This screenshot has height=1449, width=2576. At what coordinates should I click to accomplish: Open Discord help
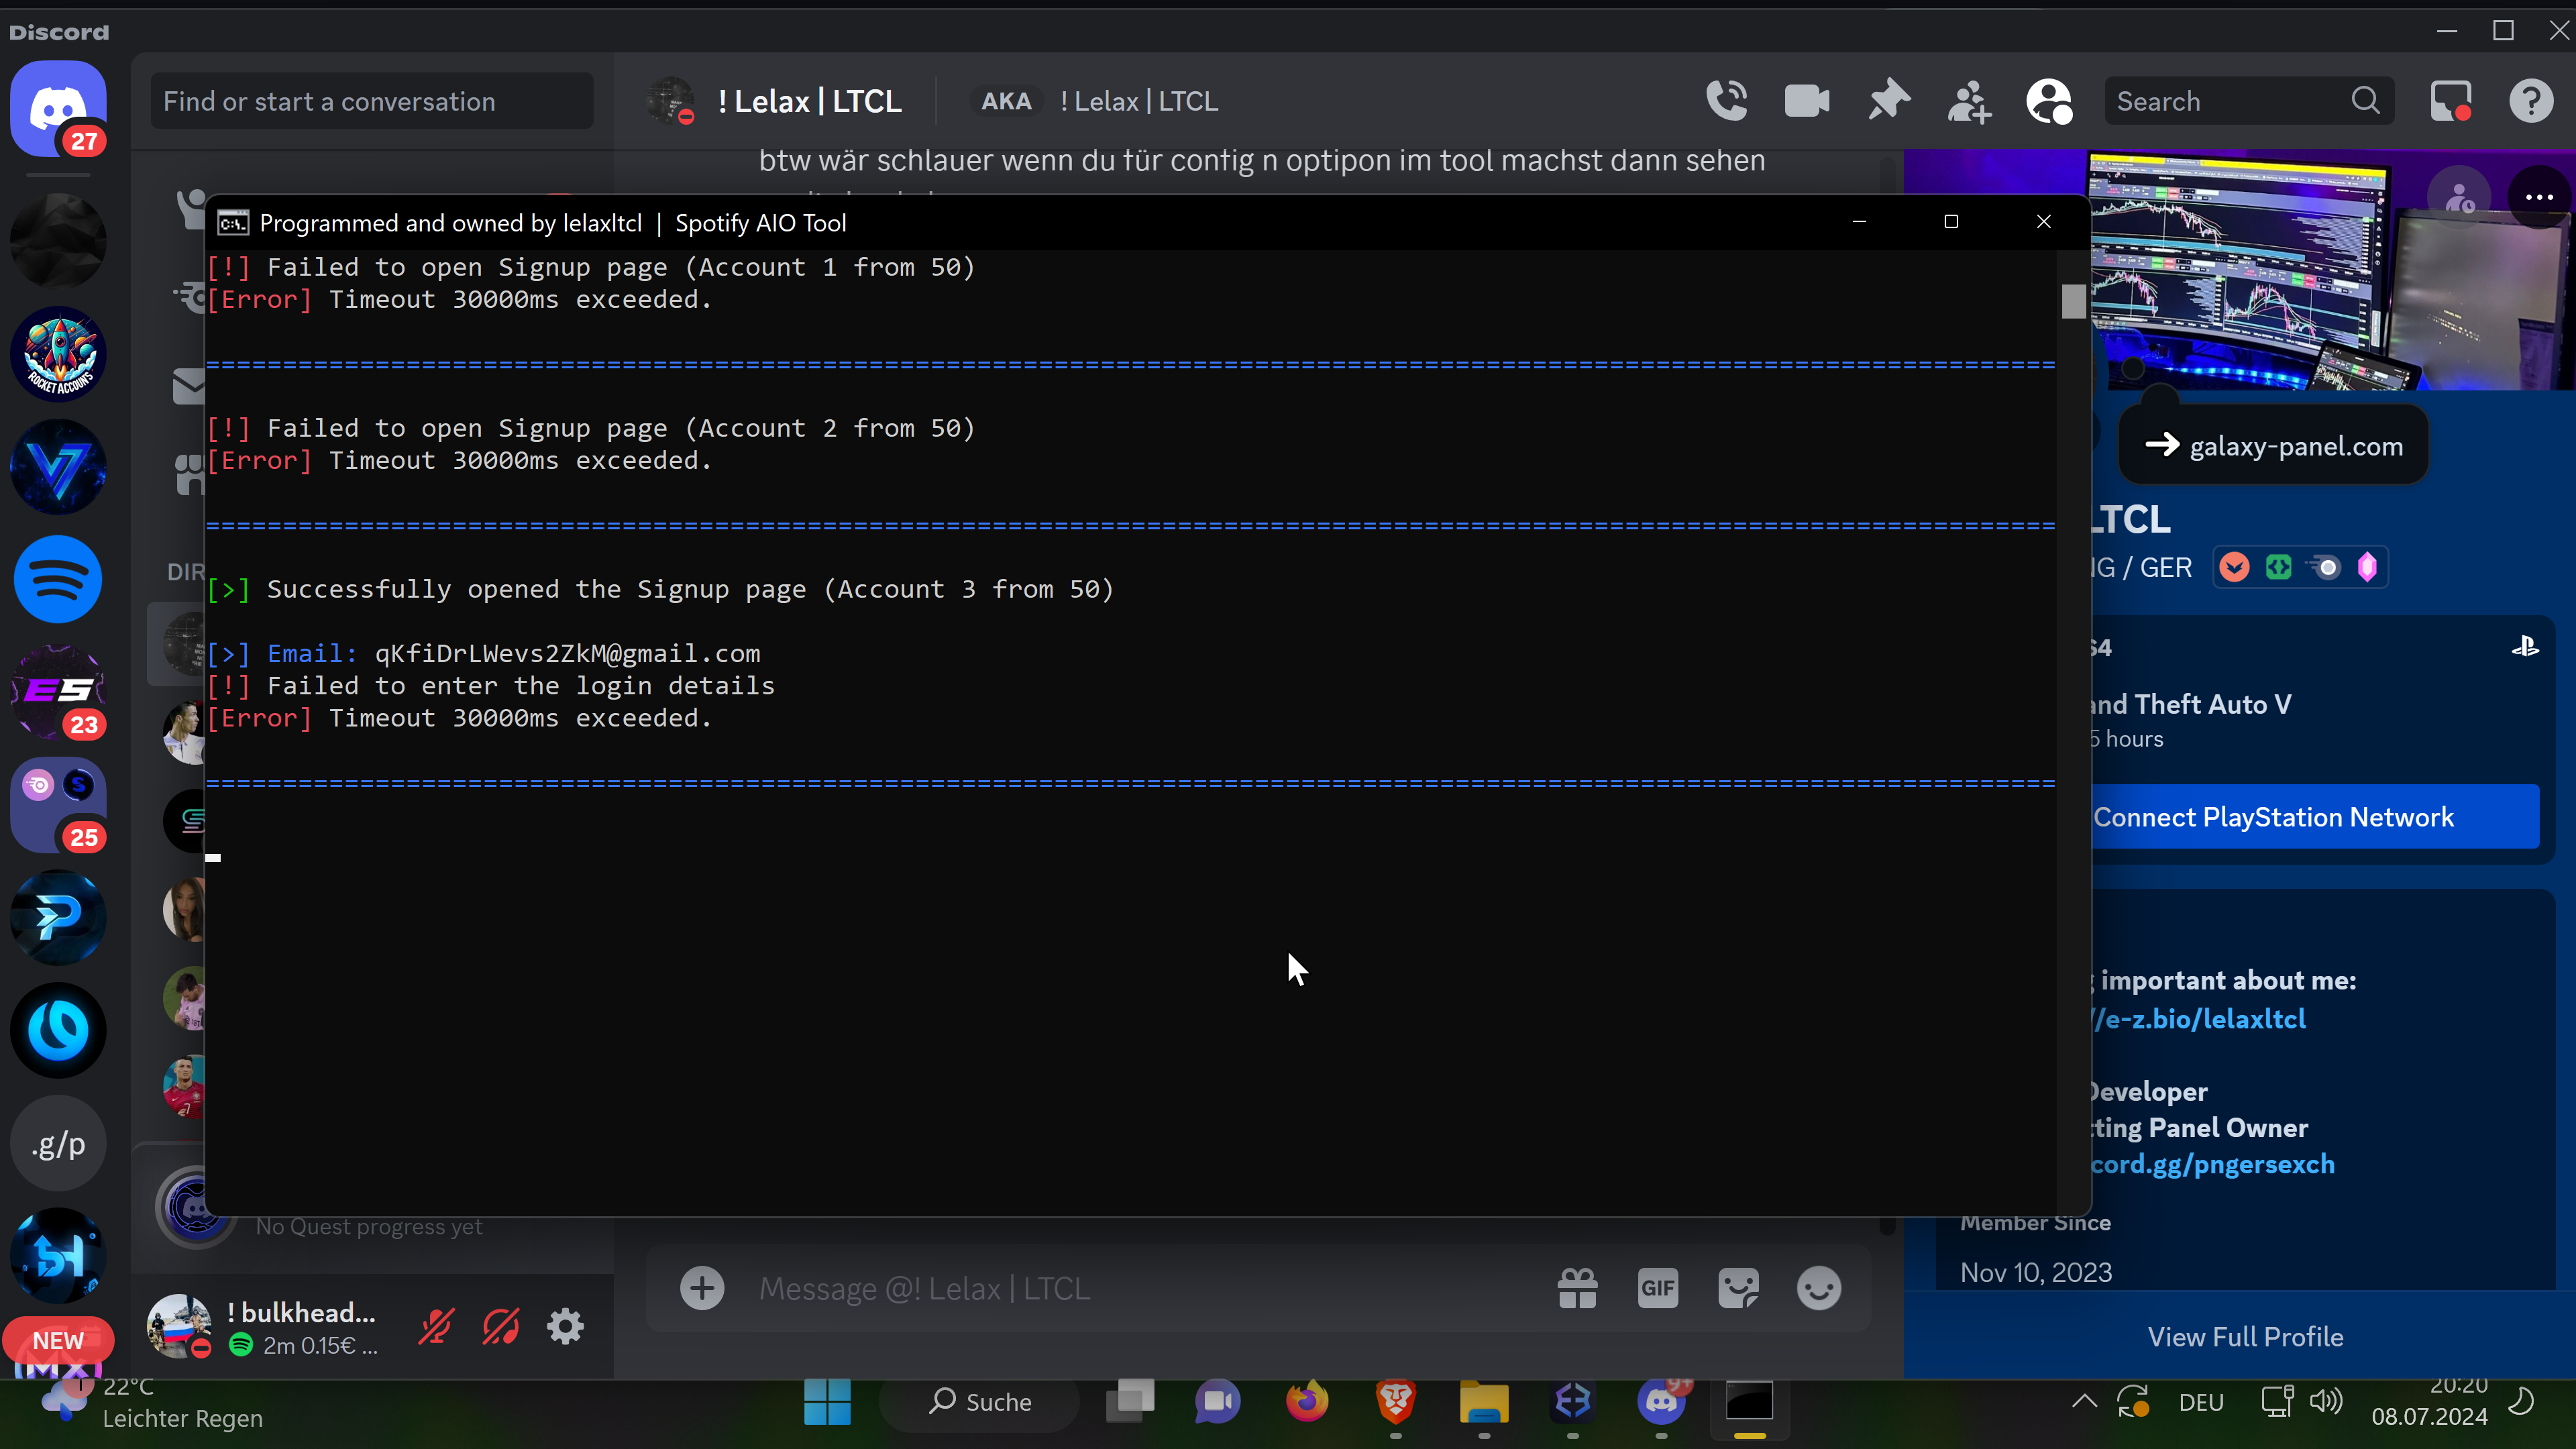point(2531,101)
